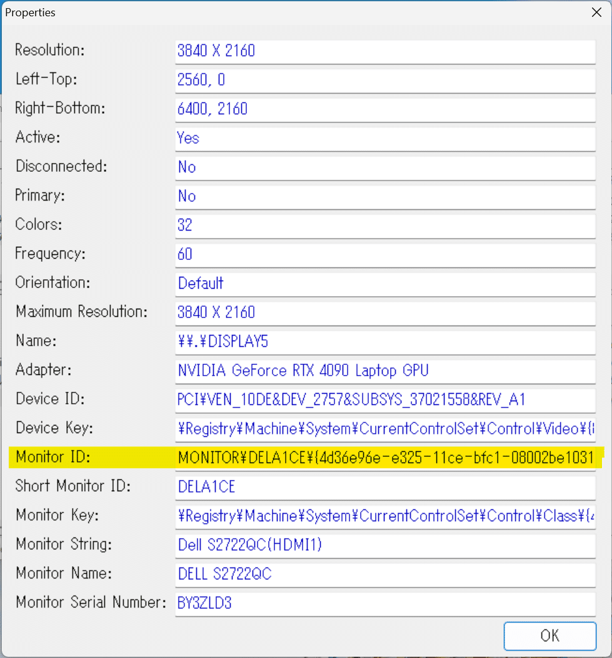
Task: Close the Properties dialog
Action: pos(596,12)
